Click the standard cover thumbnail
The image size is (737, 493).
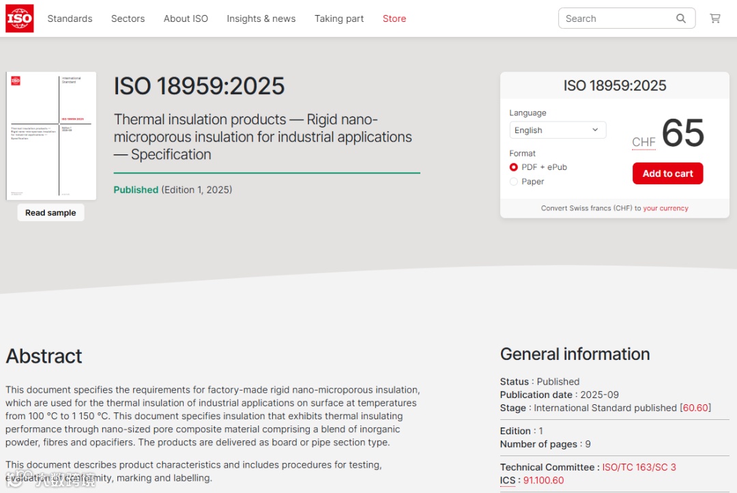pyautogui.click(x=51, y=136)
